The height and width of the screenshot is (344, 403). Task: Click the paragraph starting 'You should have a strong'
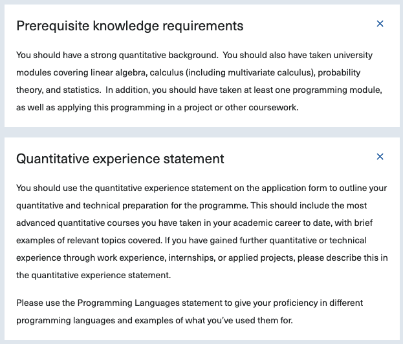(x=199, y=81)
